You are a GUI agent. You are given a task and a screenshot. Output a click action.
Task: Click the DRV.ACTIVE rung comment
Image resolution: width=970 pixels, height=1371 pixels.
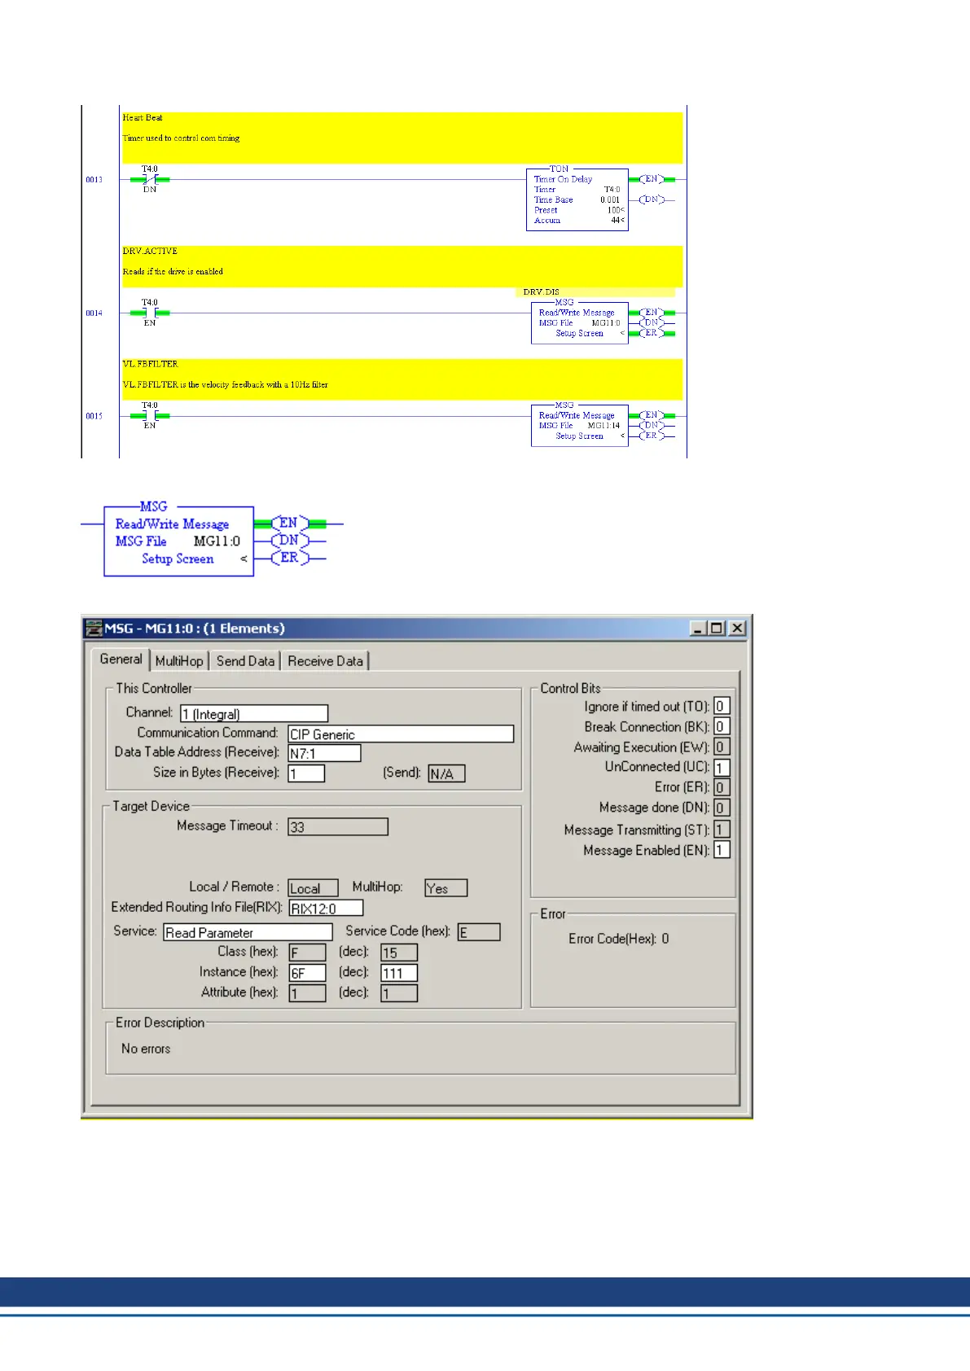(402, 266)
